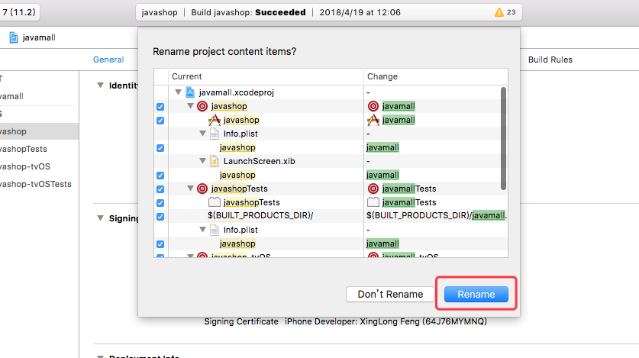This screenshot has width=639, height=358.
Task: Click the Info.plist file icon under the javashop target
Action: [215, 134]
